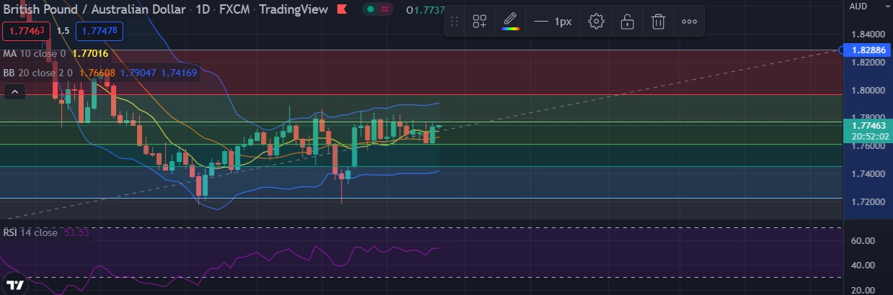Collapse the indicator legend chevron
Image resolution: width=893 pixels, height=295 pixels.
14,91
